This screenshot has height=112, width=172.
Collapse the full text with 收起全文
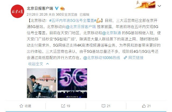pos(36,64)
